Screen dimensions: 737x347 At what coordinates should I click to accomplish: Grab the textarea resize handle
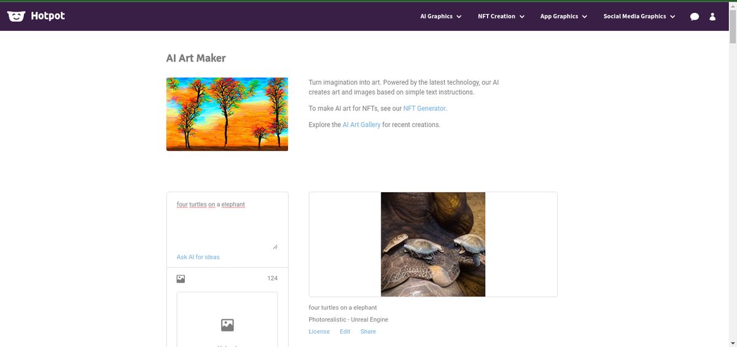[275, 246]
